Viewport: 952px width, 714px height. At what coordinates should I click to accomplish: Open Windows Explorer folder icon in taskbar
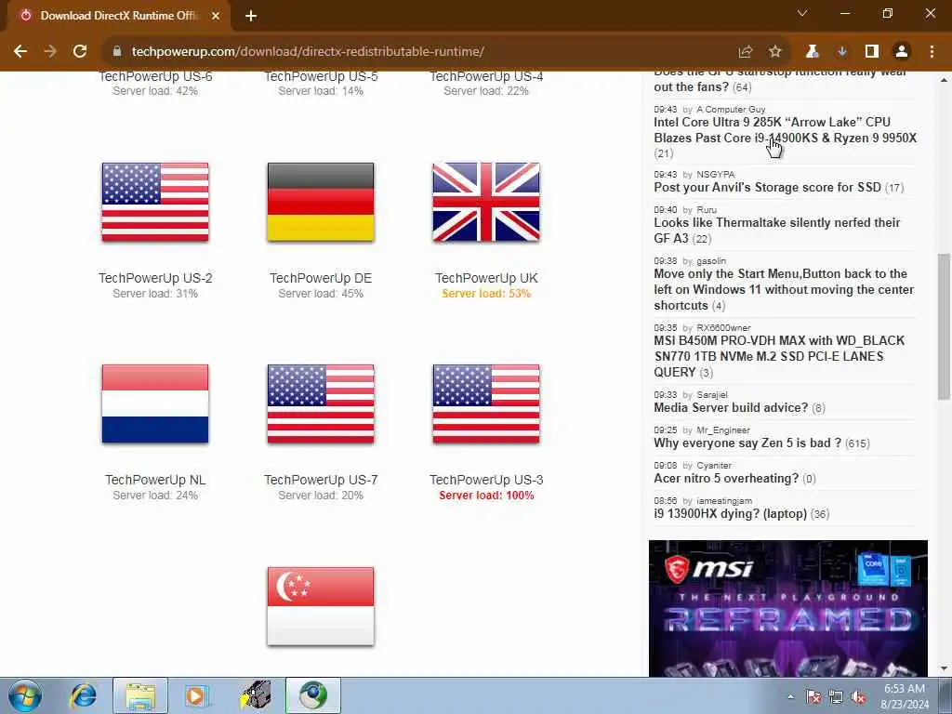(140, 695)
